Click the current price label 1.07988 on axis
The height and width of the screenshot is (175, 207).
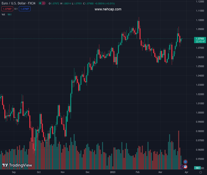[200, 38]
